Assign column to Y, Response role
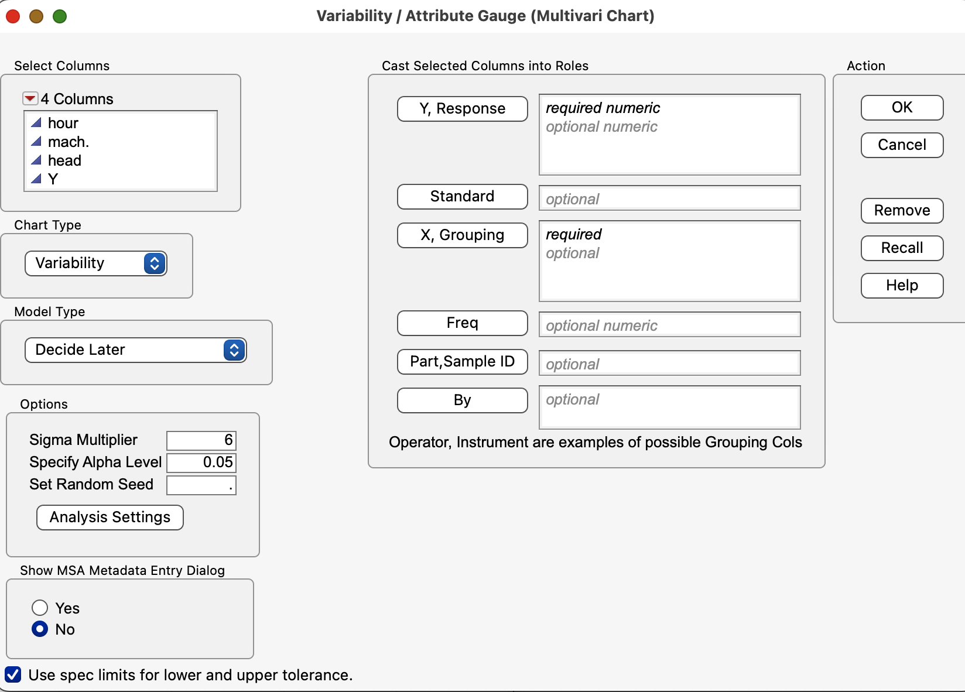965x692 pixels. pos(462,109)
